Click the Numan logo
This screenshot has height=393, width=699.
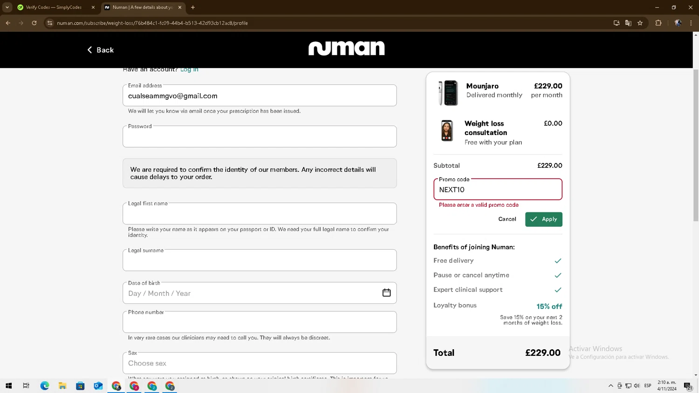pos(346,48)
